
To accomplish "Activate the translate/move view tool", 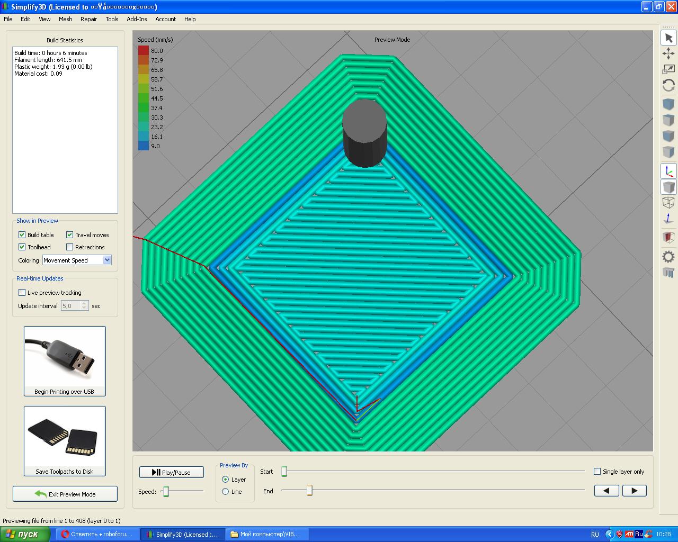I will 668,53.
